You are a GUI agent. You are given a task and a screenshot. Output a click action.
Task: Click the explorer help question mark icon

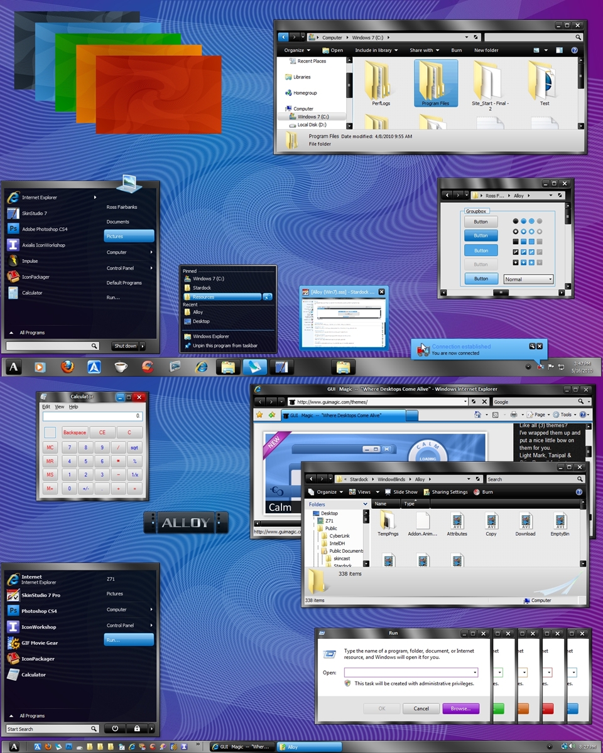(x=574, y=50)
